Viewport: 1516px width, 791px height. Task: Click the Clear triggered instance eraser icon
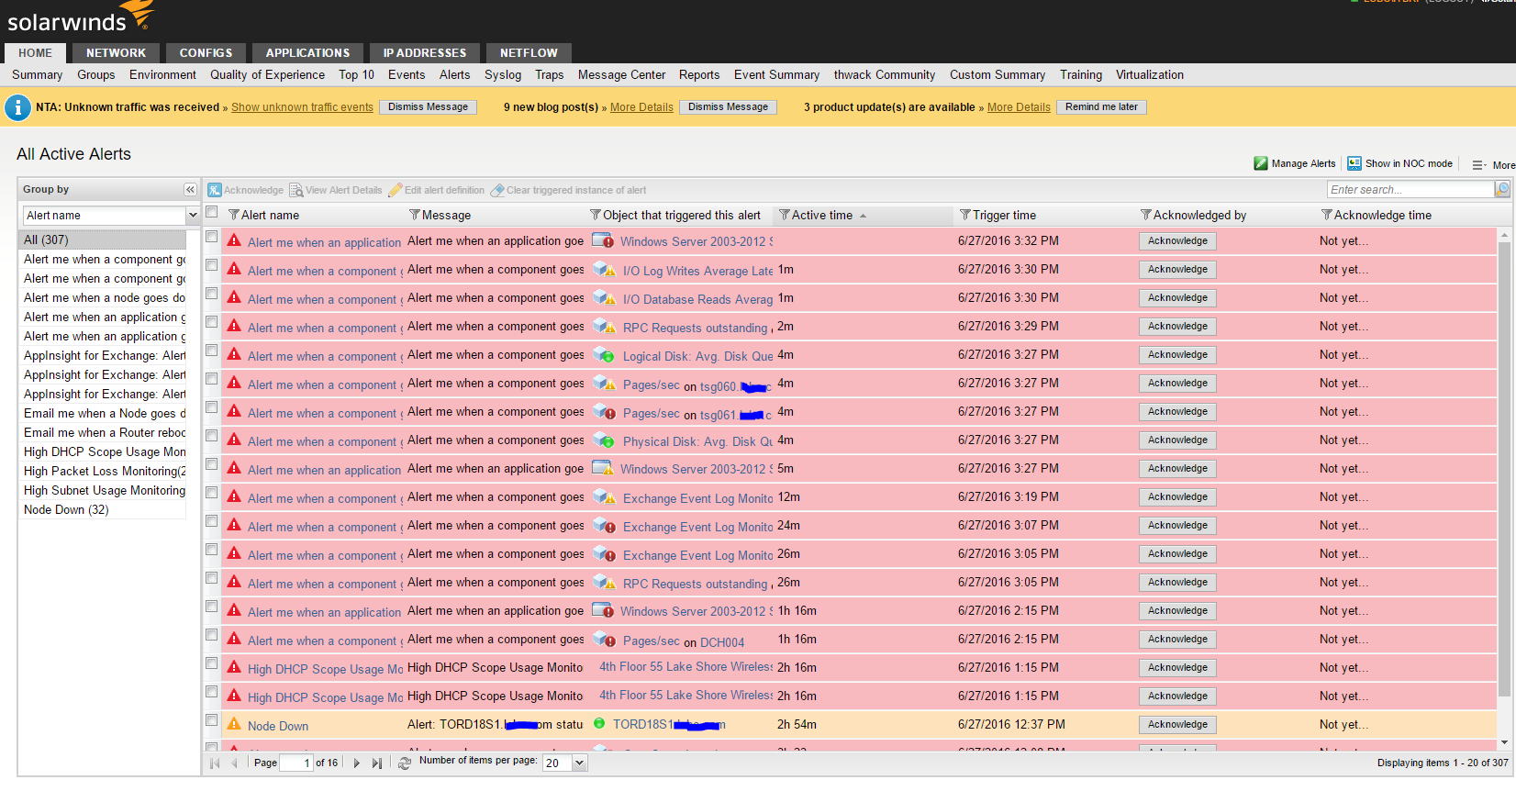pos(497,190)
